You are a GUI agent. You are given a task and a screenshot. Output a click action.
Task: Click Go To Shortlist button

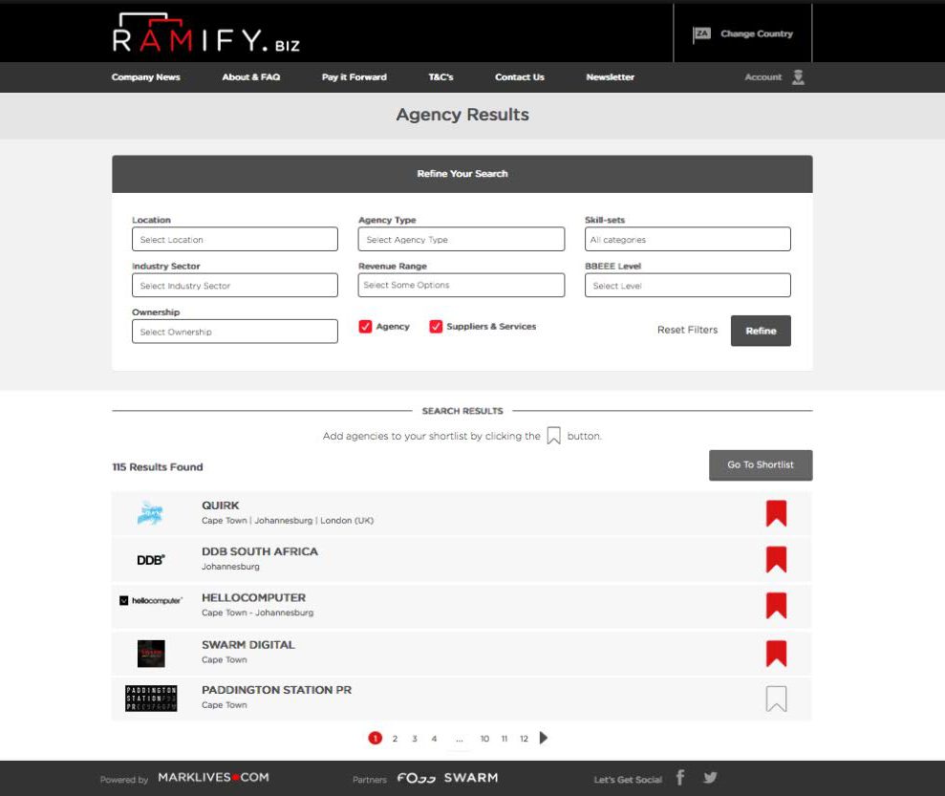[761, 465]
